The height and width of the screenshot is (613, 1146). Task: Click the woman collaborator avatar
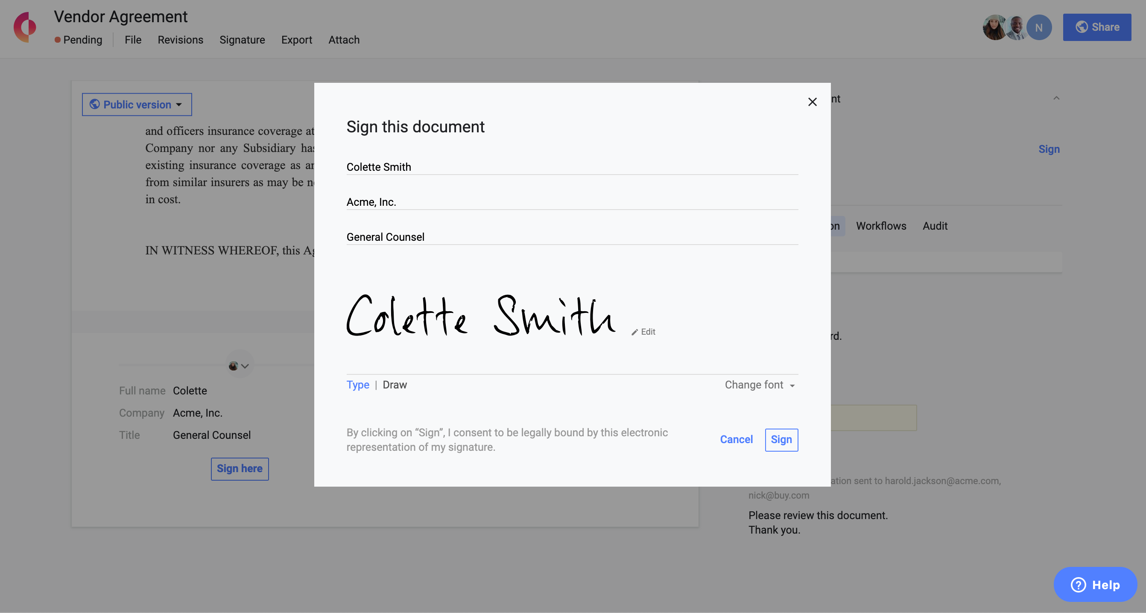click(994, 28)
